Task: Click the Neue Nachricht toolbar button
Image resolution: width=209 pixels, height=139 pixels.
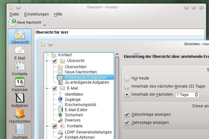Action: tap(25, 23)
